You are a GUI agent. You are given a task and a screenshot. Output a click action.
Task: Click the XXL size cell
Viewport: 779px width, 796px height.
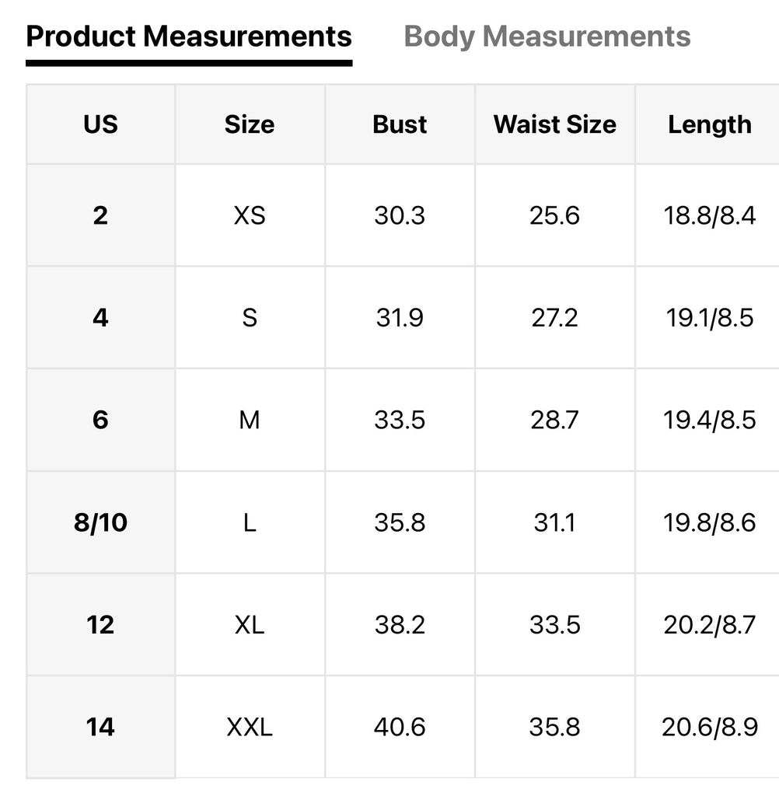tap(250, 727)
